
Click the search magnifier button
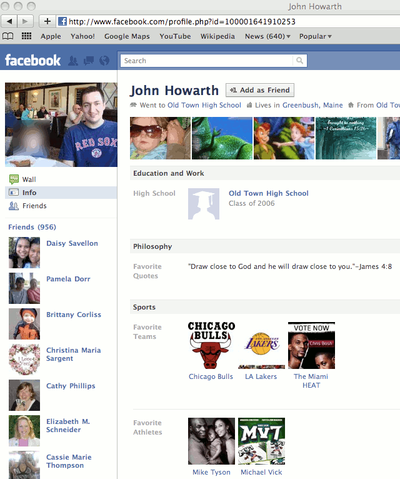(x=299, y=61)
